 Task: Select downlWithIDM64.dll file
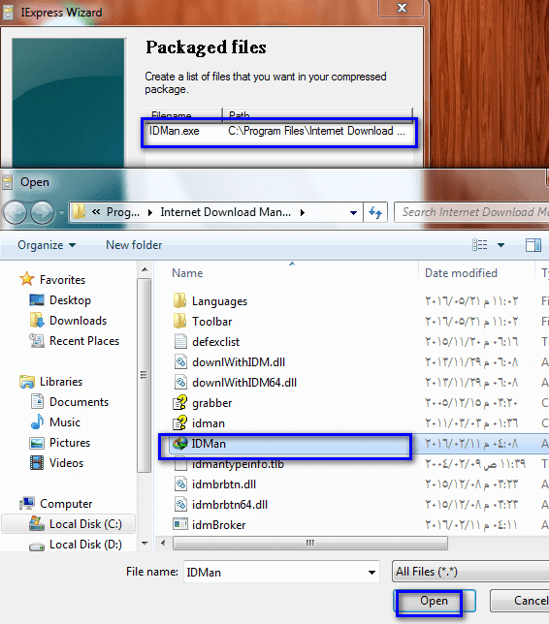(244, 383)
